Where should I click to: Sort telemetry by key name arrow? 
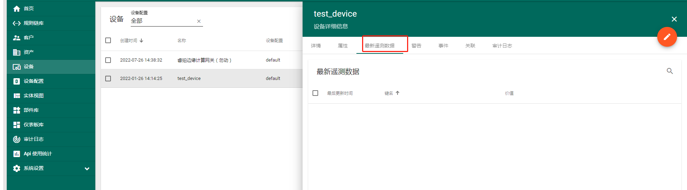[398, 93]
